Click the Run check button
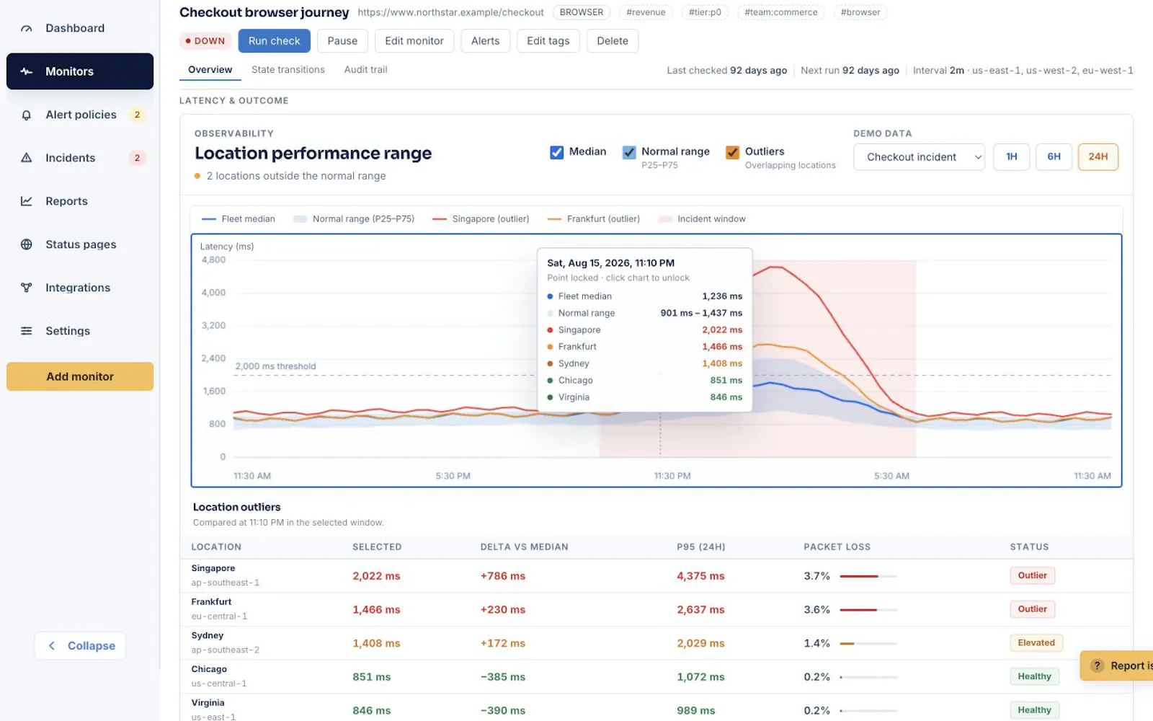Image resolution: width=1153 pixels, height=721 pixels. coord(275,41)
